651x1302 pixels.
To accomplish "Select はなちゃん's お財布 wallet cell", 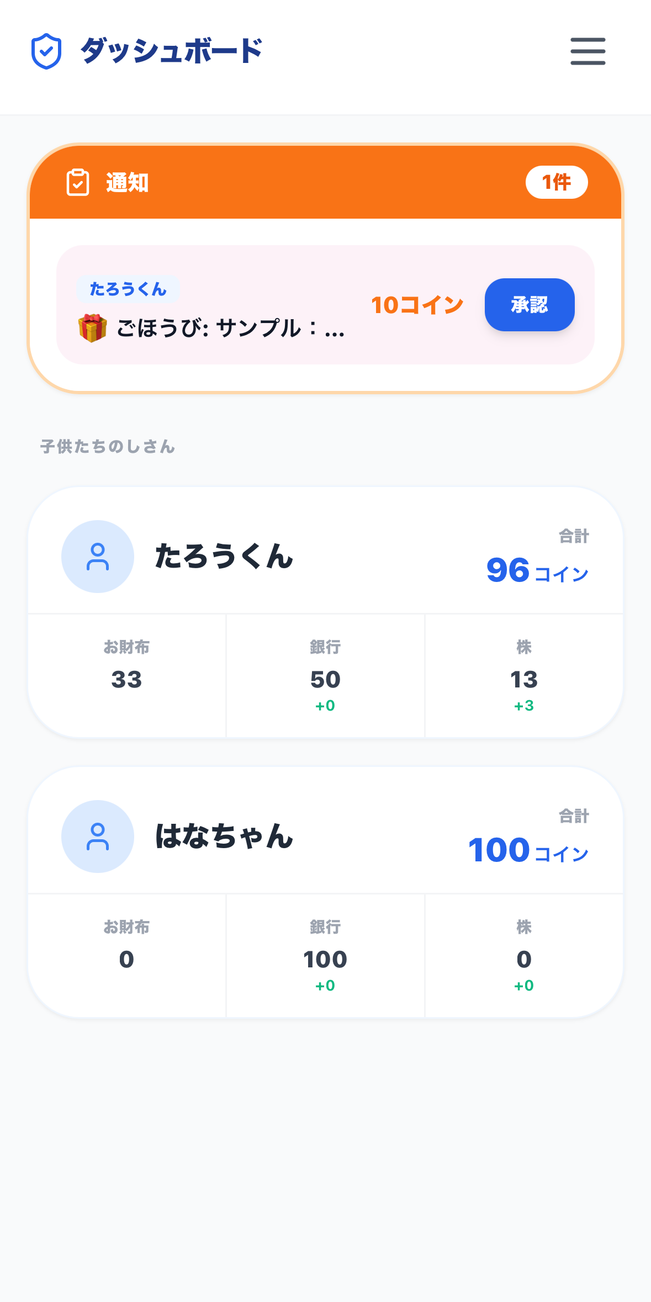I will click(x=126, y=955).
